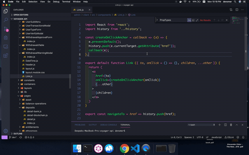Open the Search view in activity bar
The height and width of the screenshot is (155, 249).
[x=5, y=19]
